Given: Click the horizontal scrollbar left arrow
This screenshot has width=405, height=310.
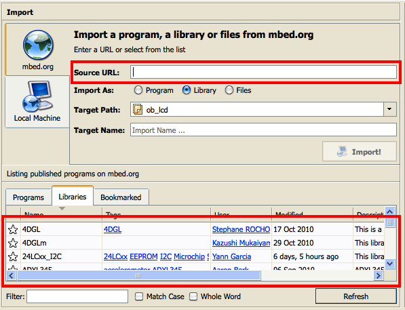Looking at the screenshot, I should (x=12, y=276).
